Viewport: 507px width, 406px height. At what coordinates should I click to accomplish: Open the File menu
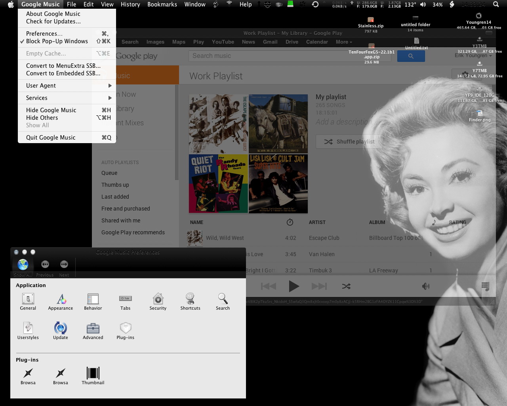pos(71,4)
